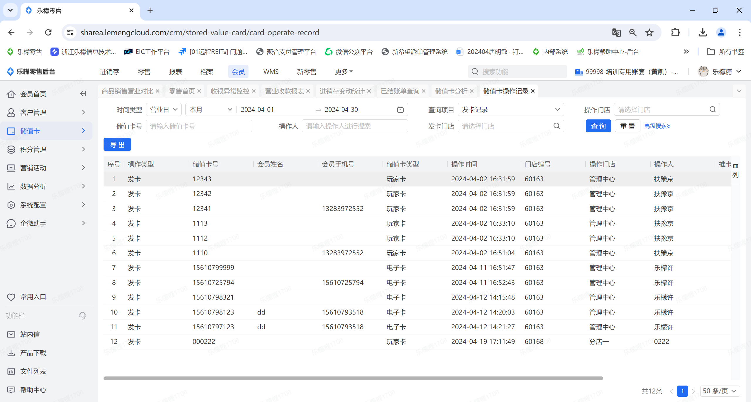Screen dimensions: 751x402
Task: Go back to previous page
Action: [11, 33]
